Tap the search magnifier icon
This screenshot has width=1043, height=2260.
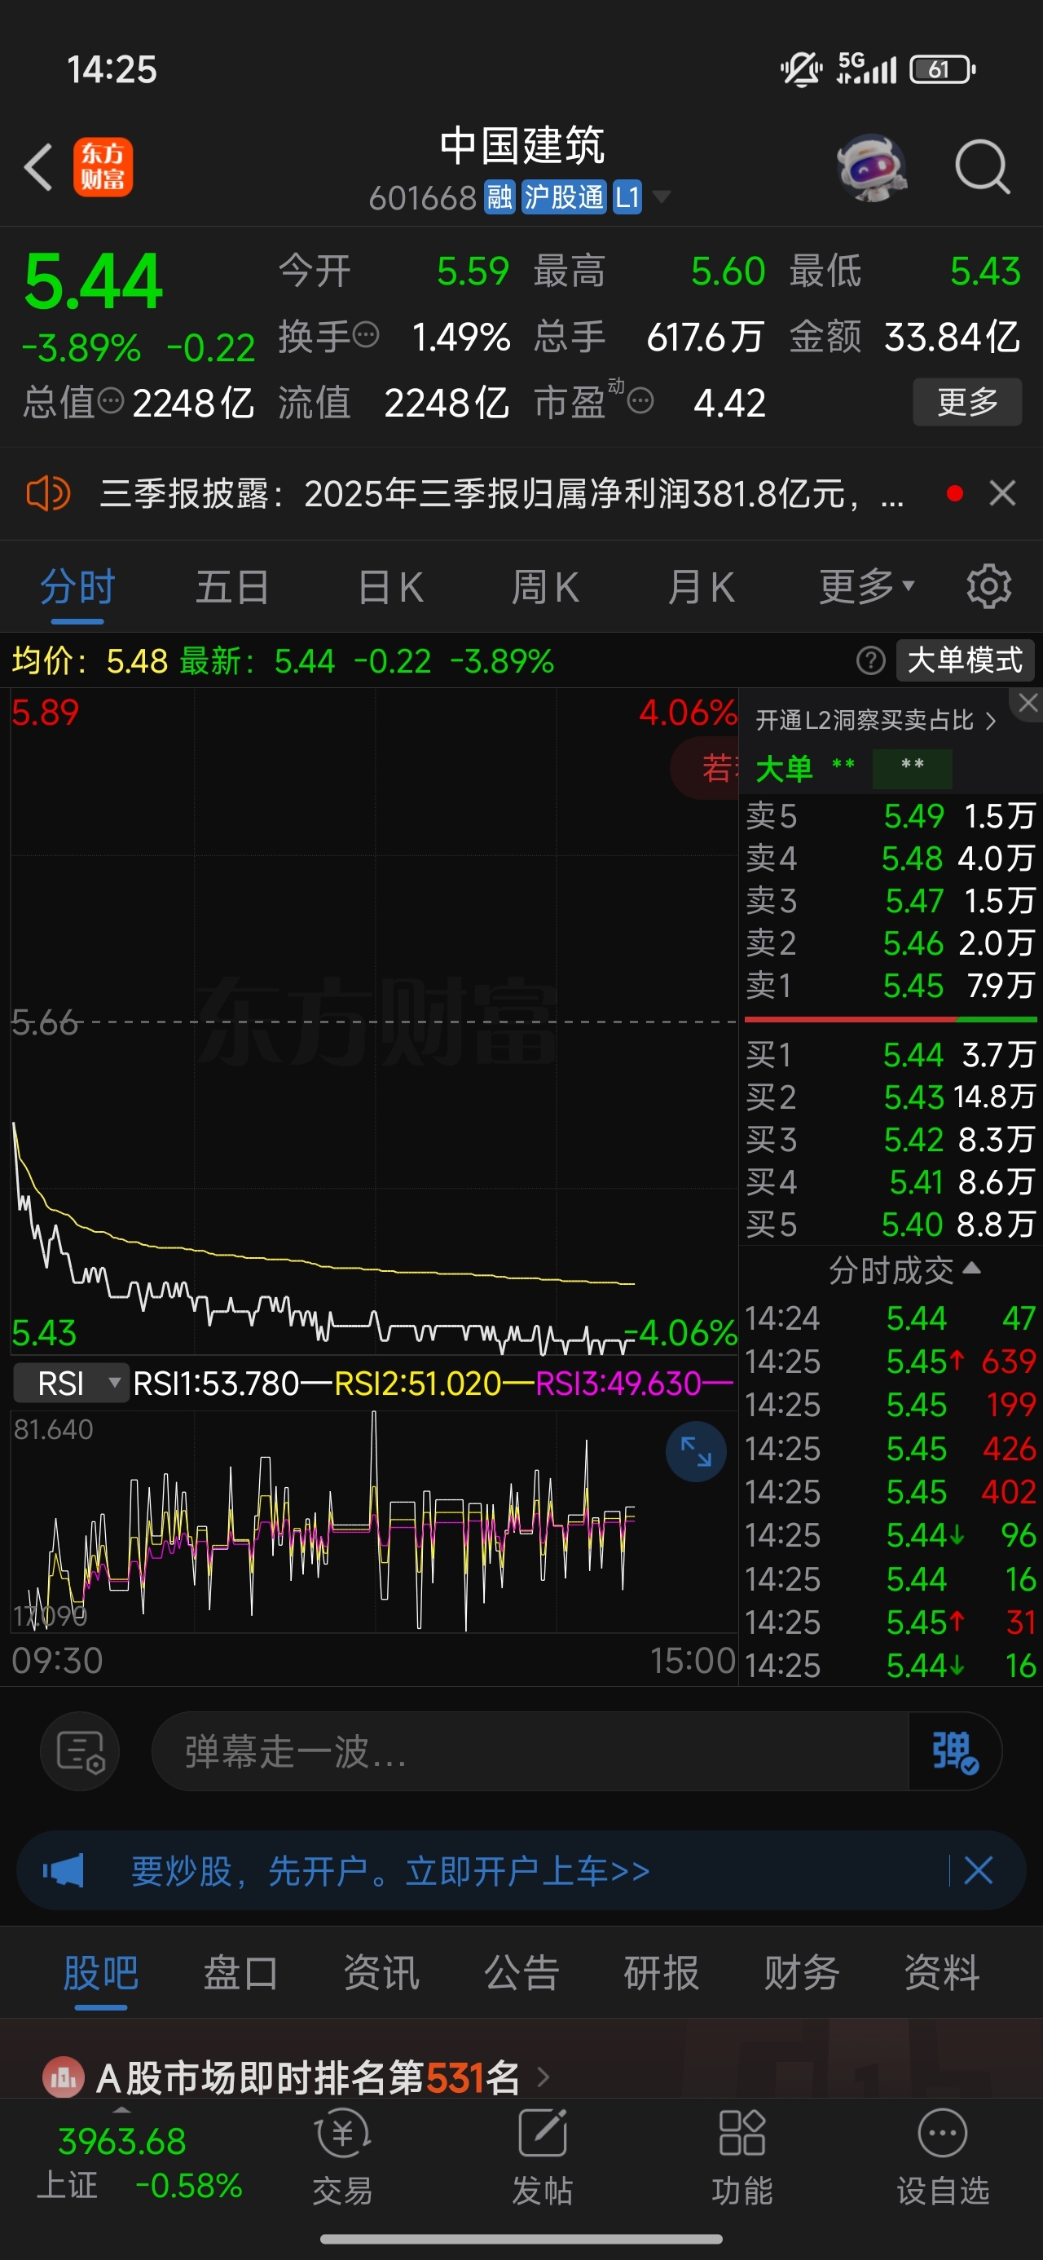pos(983,166)
